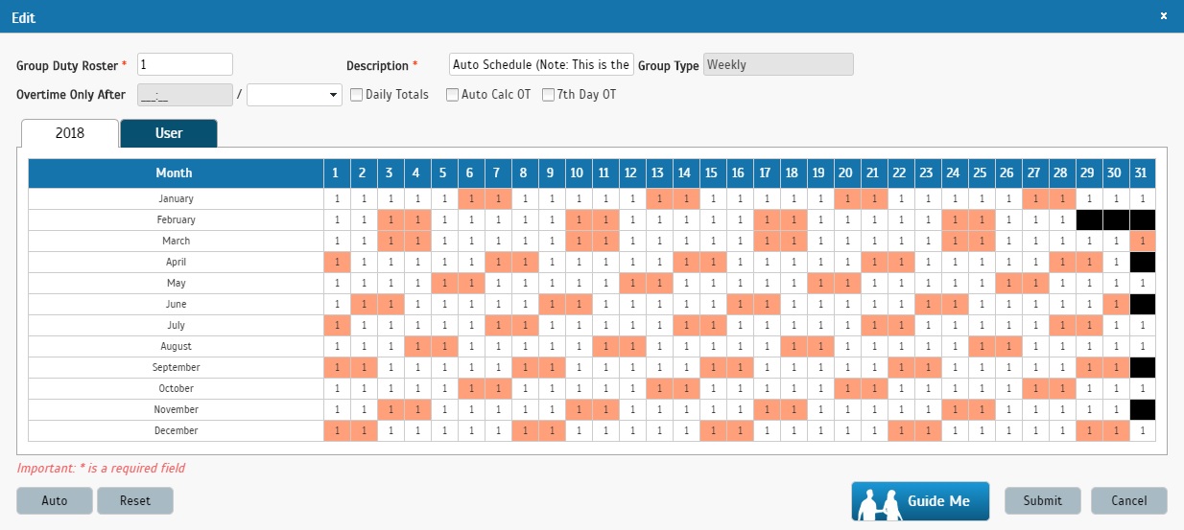Click the black cell for February day 29
Image resolution: width=1184 pixels, height=530 pixels.
pyautogui.click(x=1088, y=219)
